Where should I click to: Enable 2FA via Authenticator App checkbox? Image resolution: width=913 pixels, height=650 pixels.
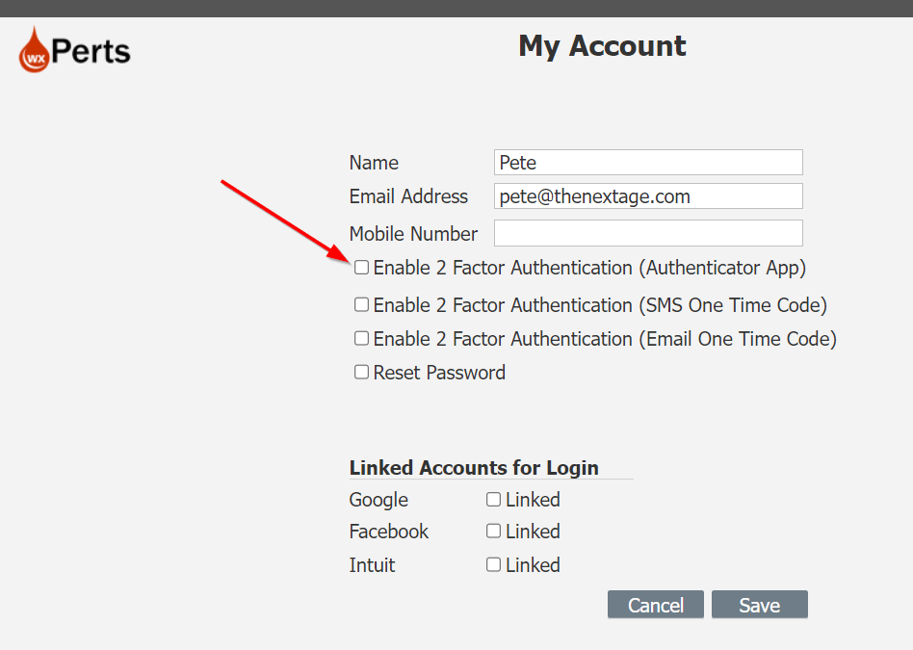click(361, 268)
